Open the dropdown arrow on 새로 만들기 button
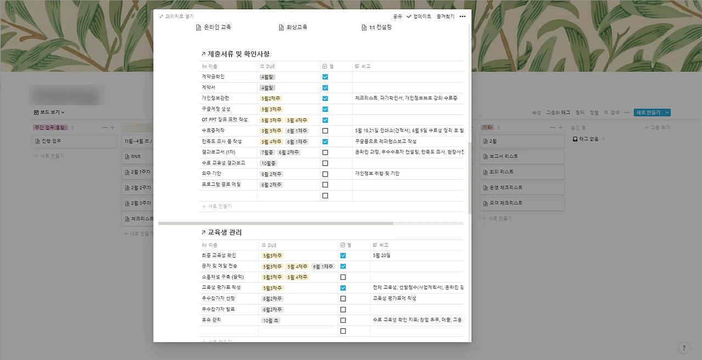Viewport: 702px width, 360px height. point(667,112)
